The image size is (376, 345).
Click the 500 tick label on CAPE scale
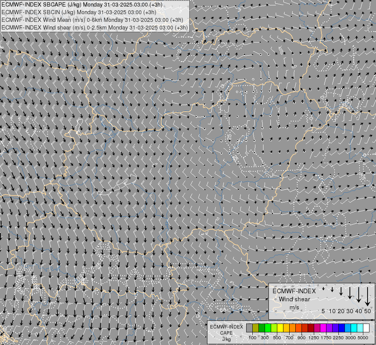[x=277, y=338]
